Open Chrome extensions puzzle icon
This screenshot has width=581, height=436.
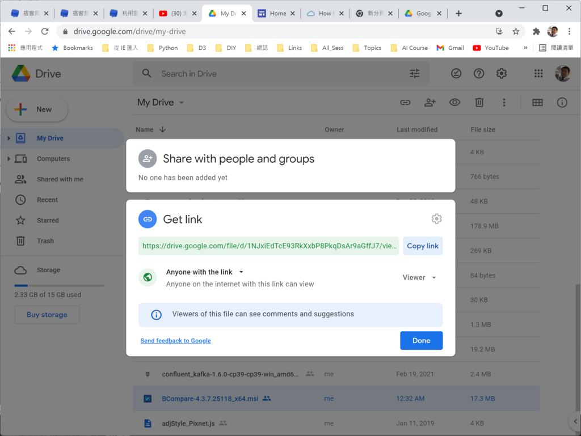coord(536,31)
